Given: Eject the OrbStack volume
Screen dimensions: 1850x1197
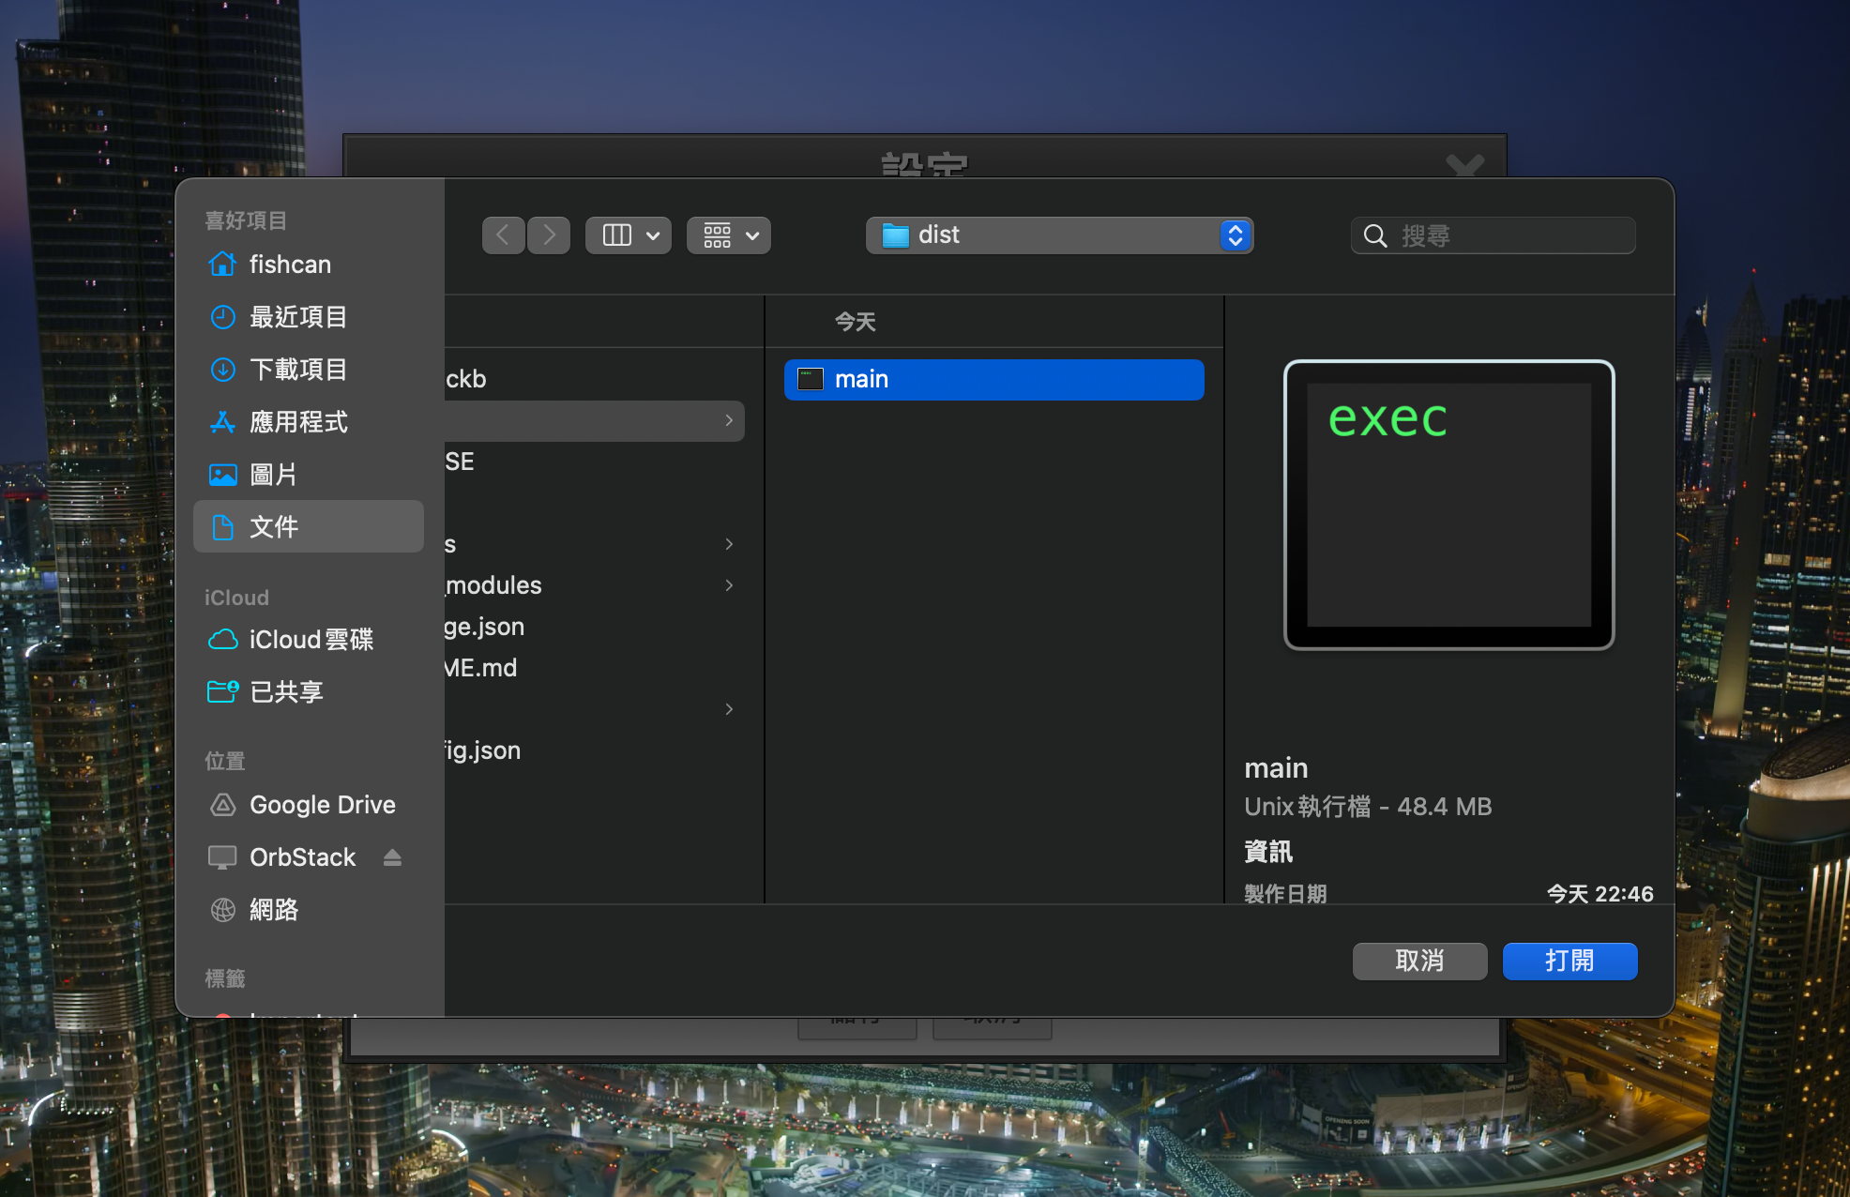Looking at the screenshot, I should (392, 857).
